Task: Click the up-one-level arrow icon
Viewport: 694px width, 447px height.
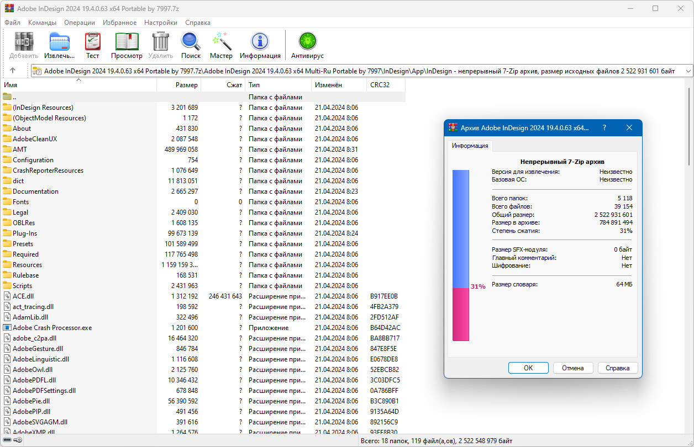Action: pos(13,71)
